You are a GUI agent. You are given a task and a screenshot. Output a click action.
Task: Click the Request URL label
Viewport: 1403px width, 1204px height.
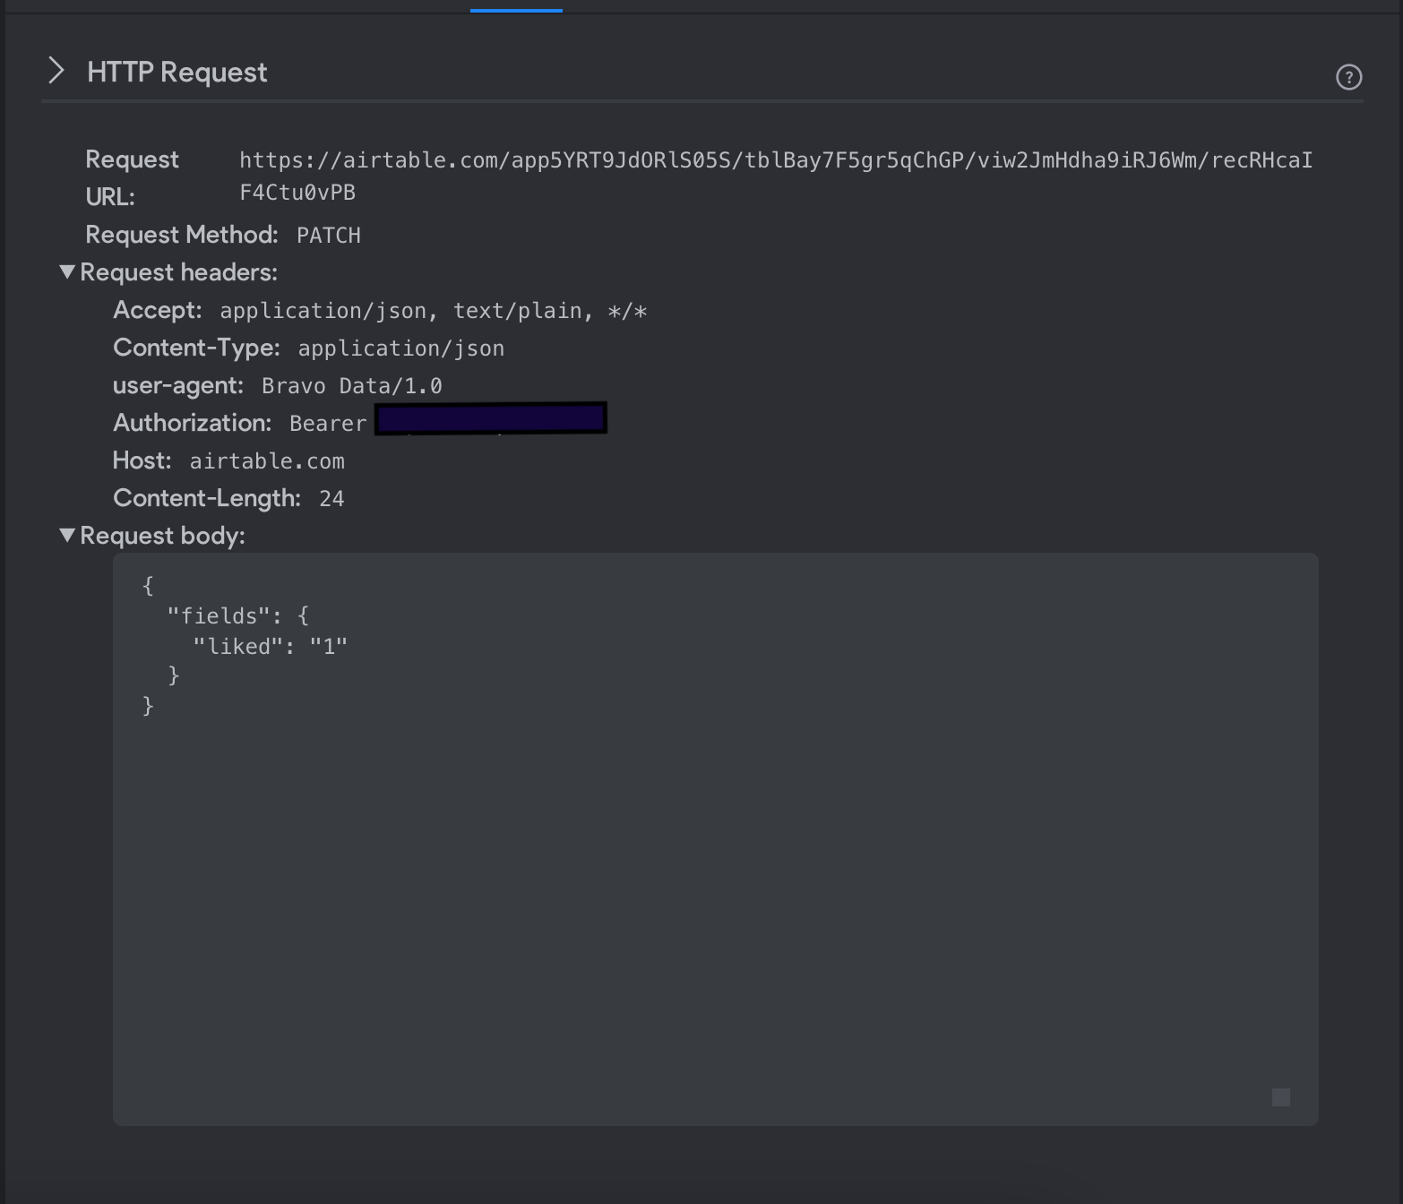pyautogui.click(x=133, y=177)
